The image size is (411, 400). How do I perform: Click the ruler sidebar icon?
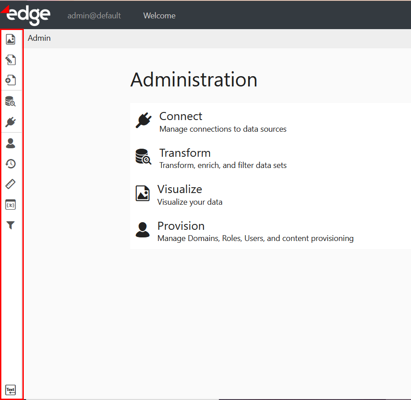pos(10,184)
